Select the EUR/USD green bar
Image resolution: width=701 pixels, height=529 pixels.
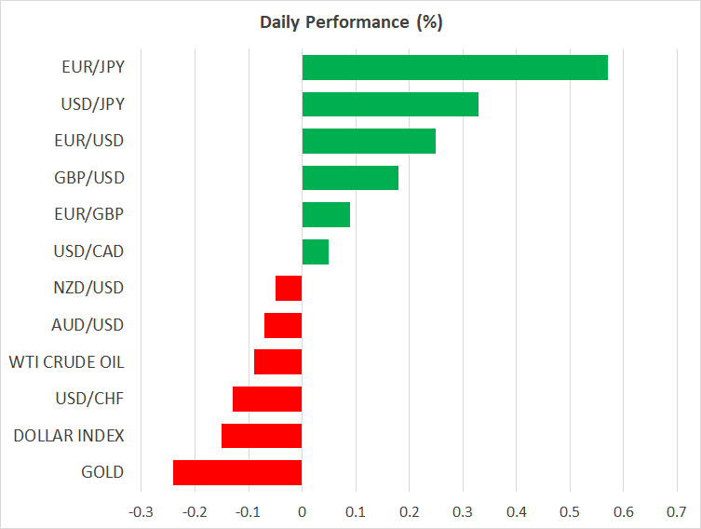[369, 141]
